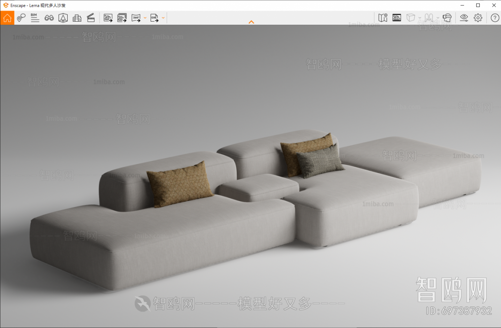Open the Help question mark
This screenshot has width=501, height=328.
[x=495, y=18]
